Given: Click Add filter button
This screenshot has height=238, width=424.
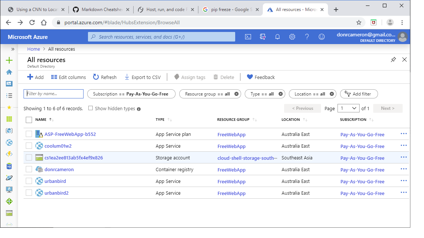Looking at the screenshot, I should pyautogui.click(x=359, y=94).
